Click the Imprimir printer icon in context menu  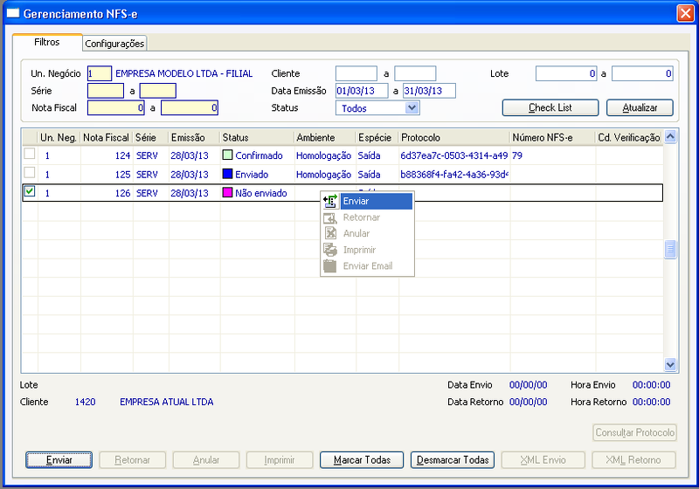(330, 250)
